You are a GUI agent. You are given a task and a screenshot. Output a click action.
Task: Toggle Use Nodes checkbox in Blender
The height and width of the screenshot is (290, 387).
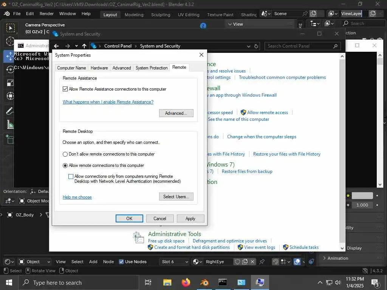121,262
